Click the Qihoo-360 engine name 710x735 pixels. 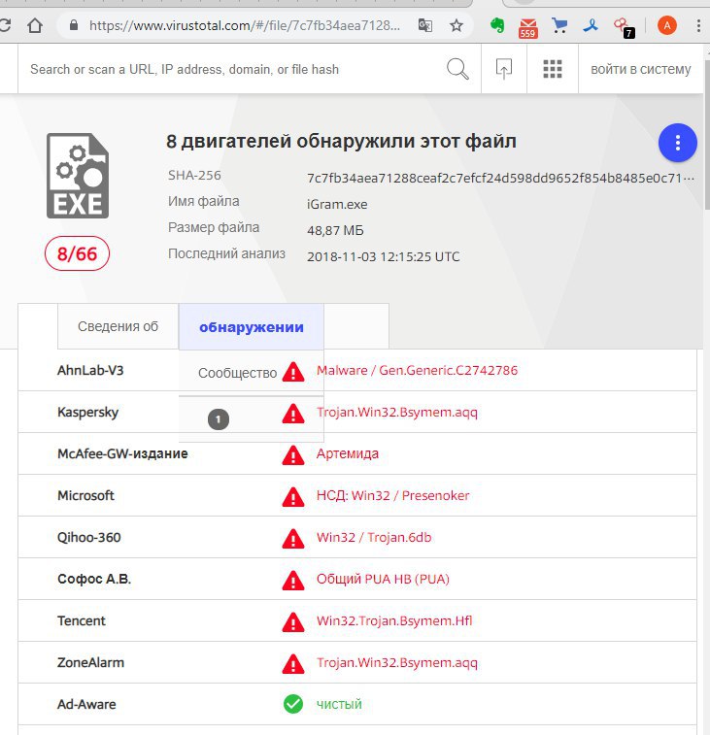point(89,537)
